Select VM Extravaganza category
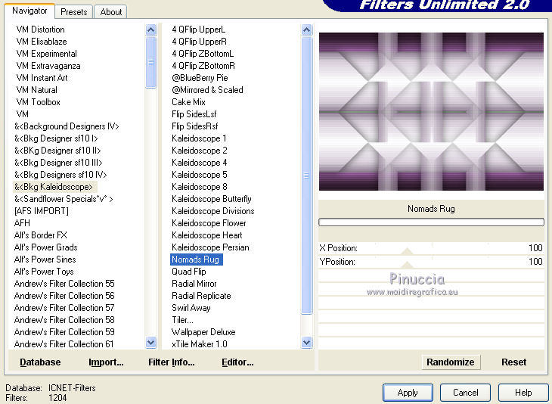The height and width of the screenshot is (404, 552). (48, 66)
